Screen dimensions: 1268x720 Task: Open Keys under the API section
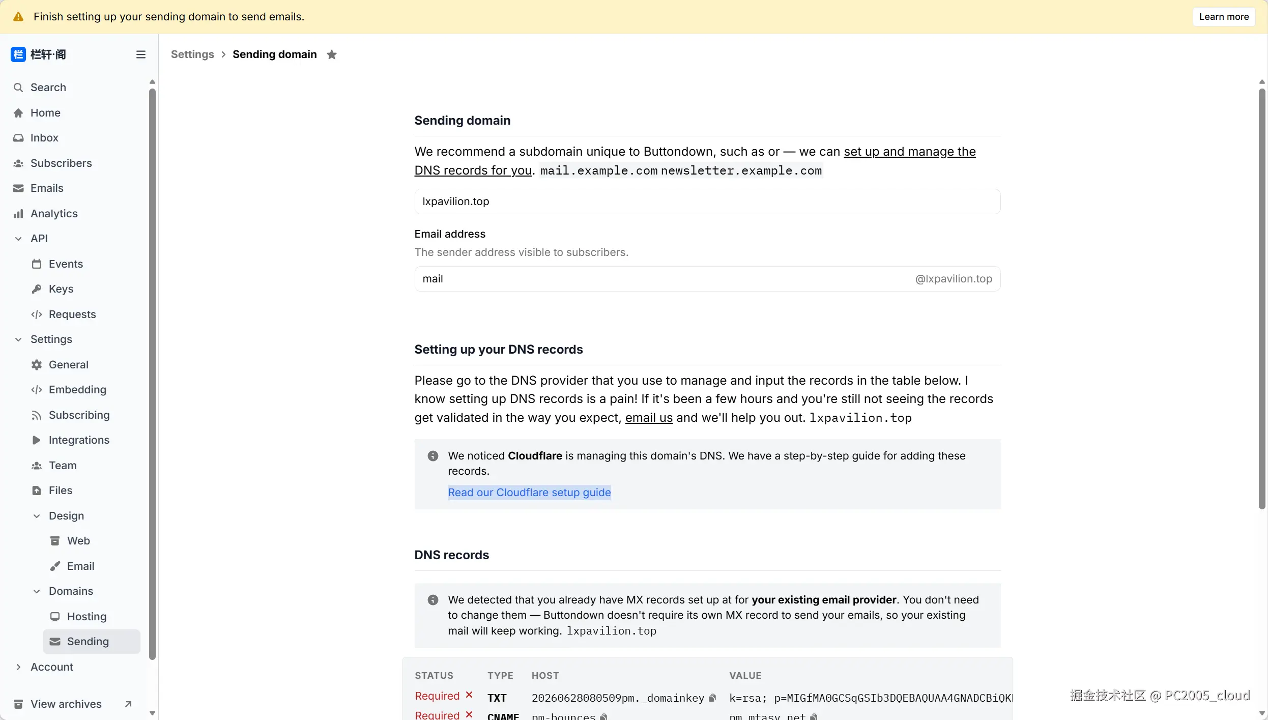coord(61,289)
